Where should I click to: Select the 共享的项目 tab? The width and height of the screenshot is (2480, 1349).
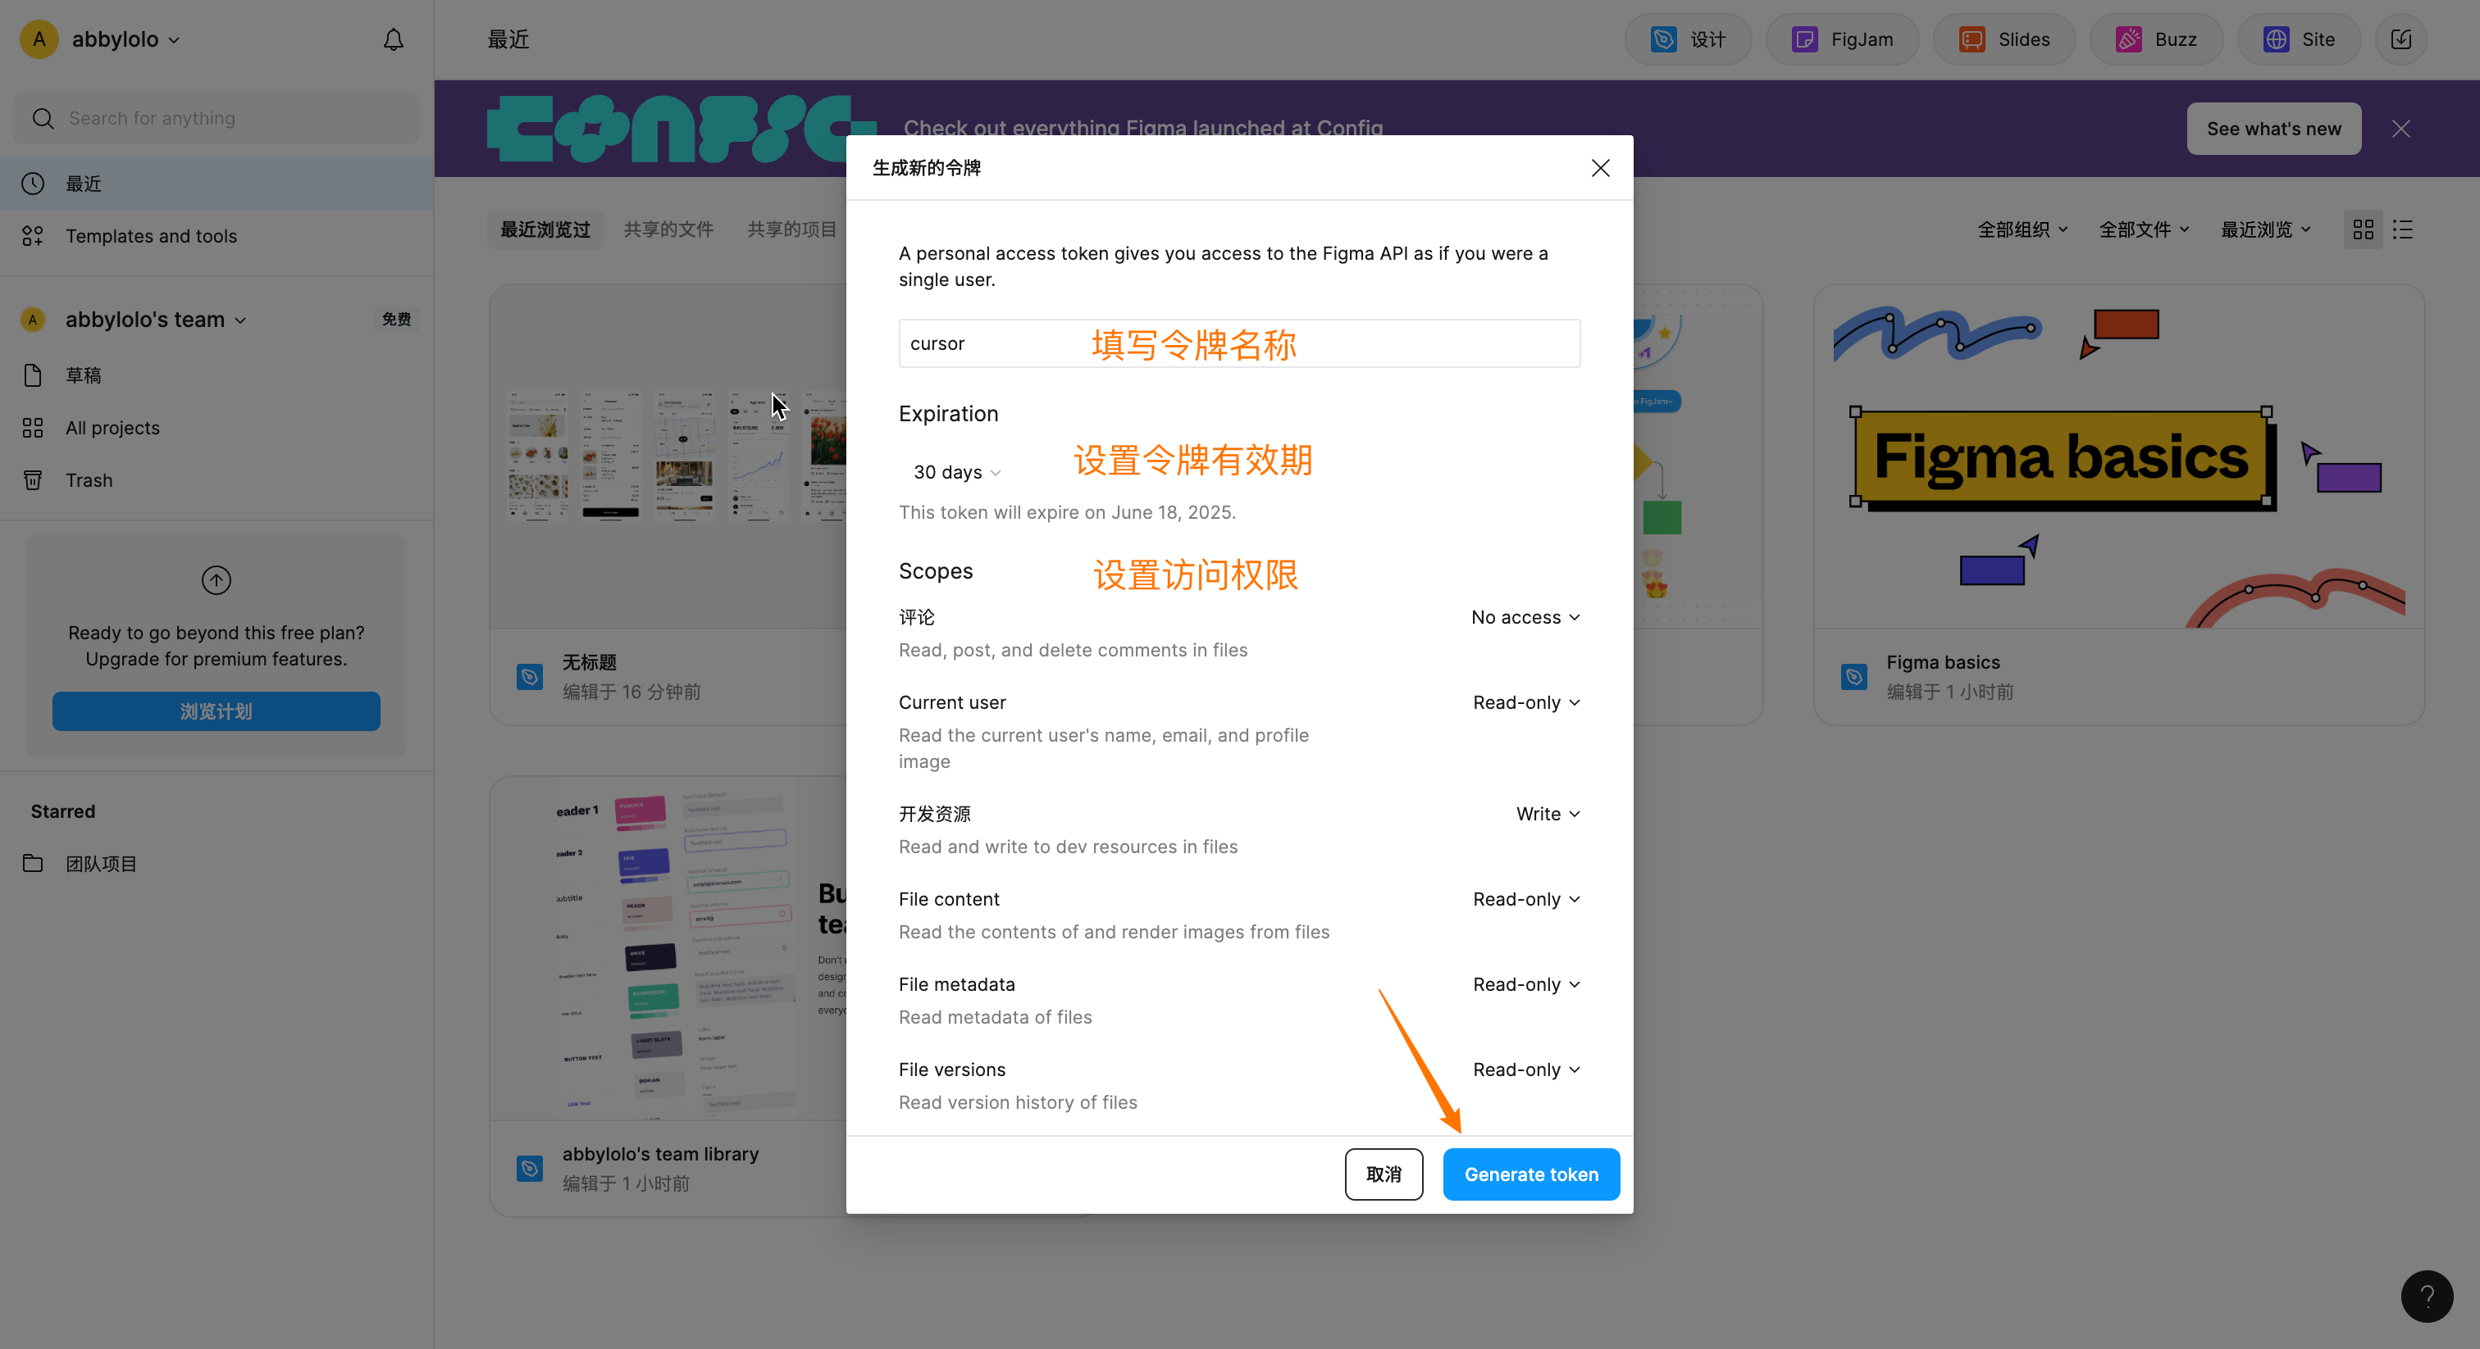pos(791,229)
